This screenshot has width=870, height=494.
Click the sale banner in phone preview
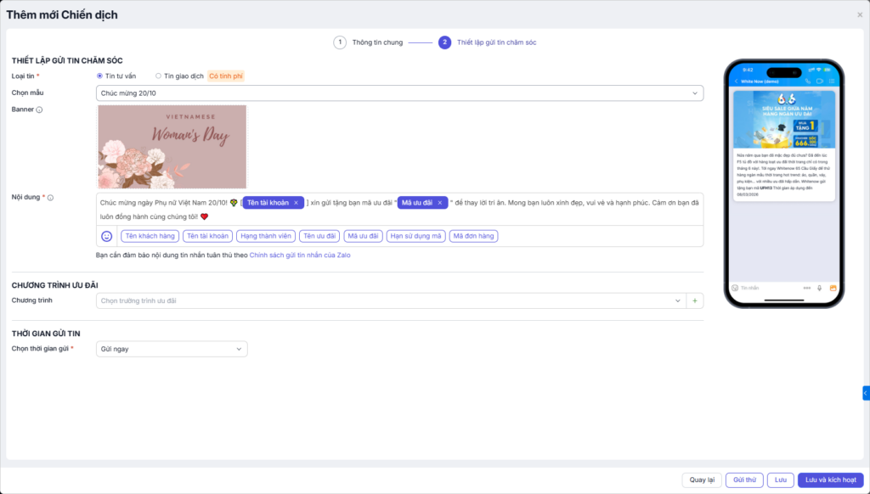click(x=784, y=120)
